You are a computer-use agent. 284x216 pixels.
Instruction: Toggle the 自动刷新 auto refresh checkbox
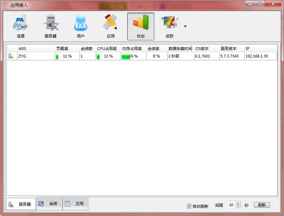point(189,206)
